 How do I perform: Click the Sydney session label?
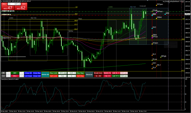(71, 31)
